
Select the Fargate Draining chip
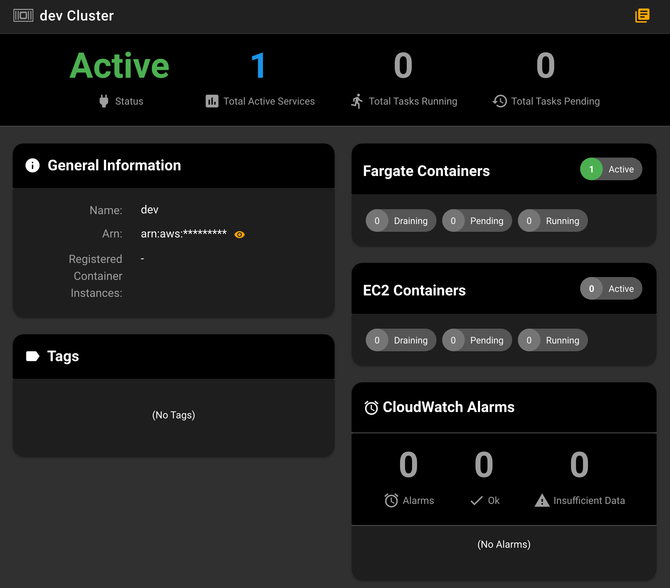(401, 221)
